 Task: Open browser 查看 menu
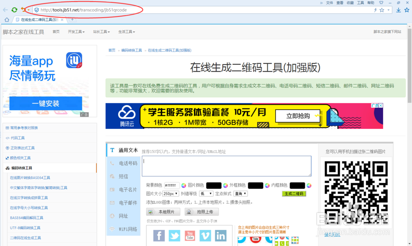pos(340,3)
